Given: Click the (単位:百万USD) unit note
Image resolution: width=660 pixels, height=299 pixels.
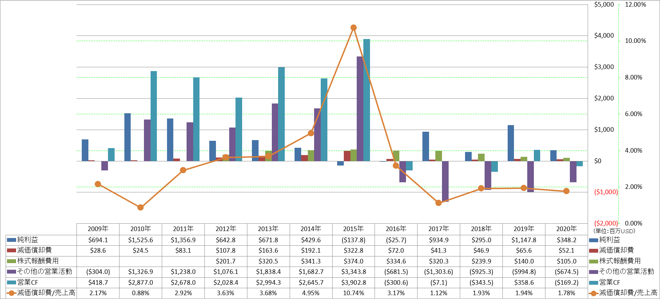Looking at the screenshot, I should (x=614, y=231).
